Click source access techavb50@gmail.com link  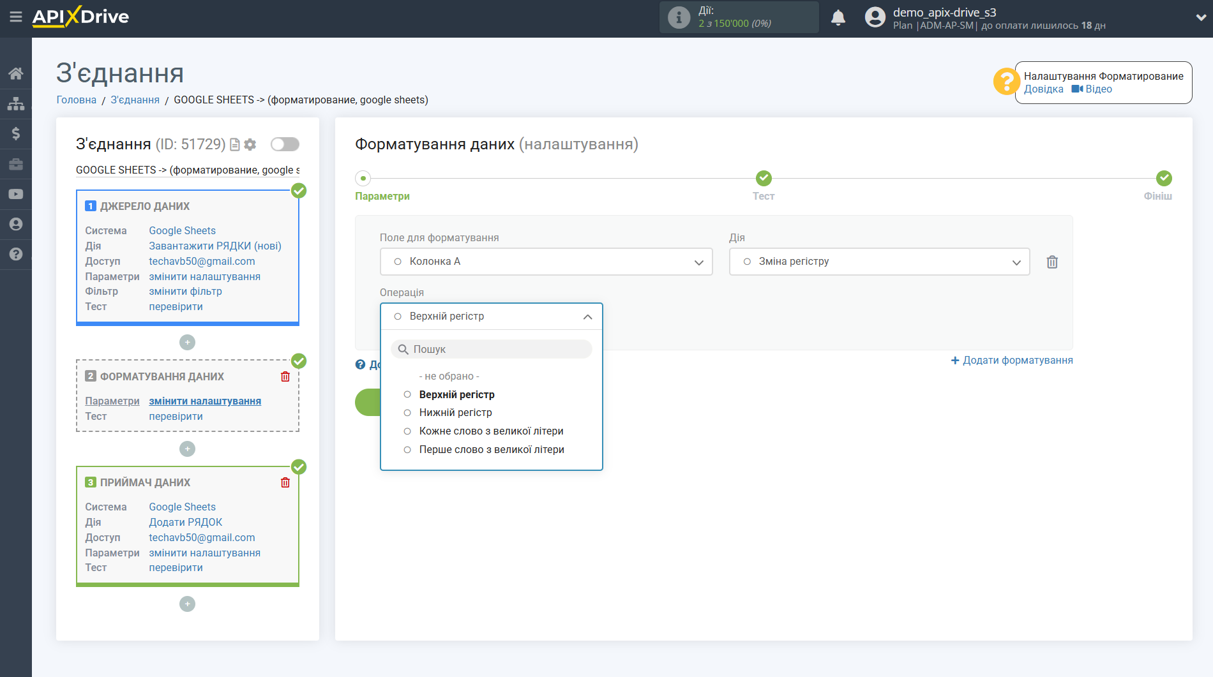(x=202, y=262)
